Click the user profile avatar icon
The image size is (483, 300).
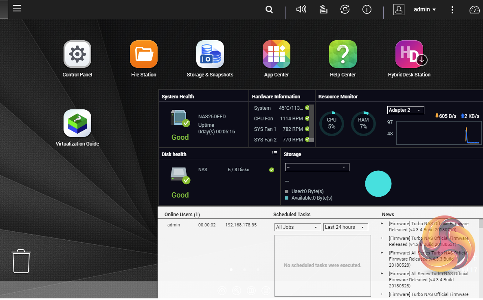[x=399, y=9]
